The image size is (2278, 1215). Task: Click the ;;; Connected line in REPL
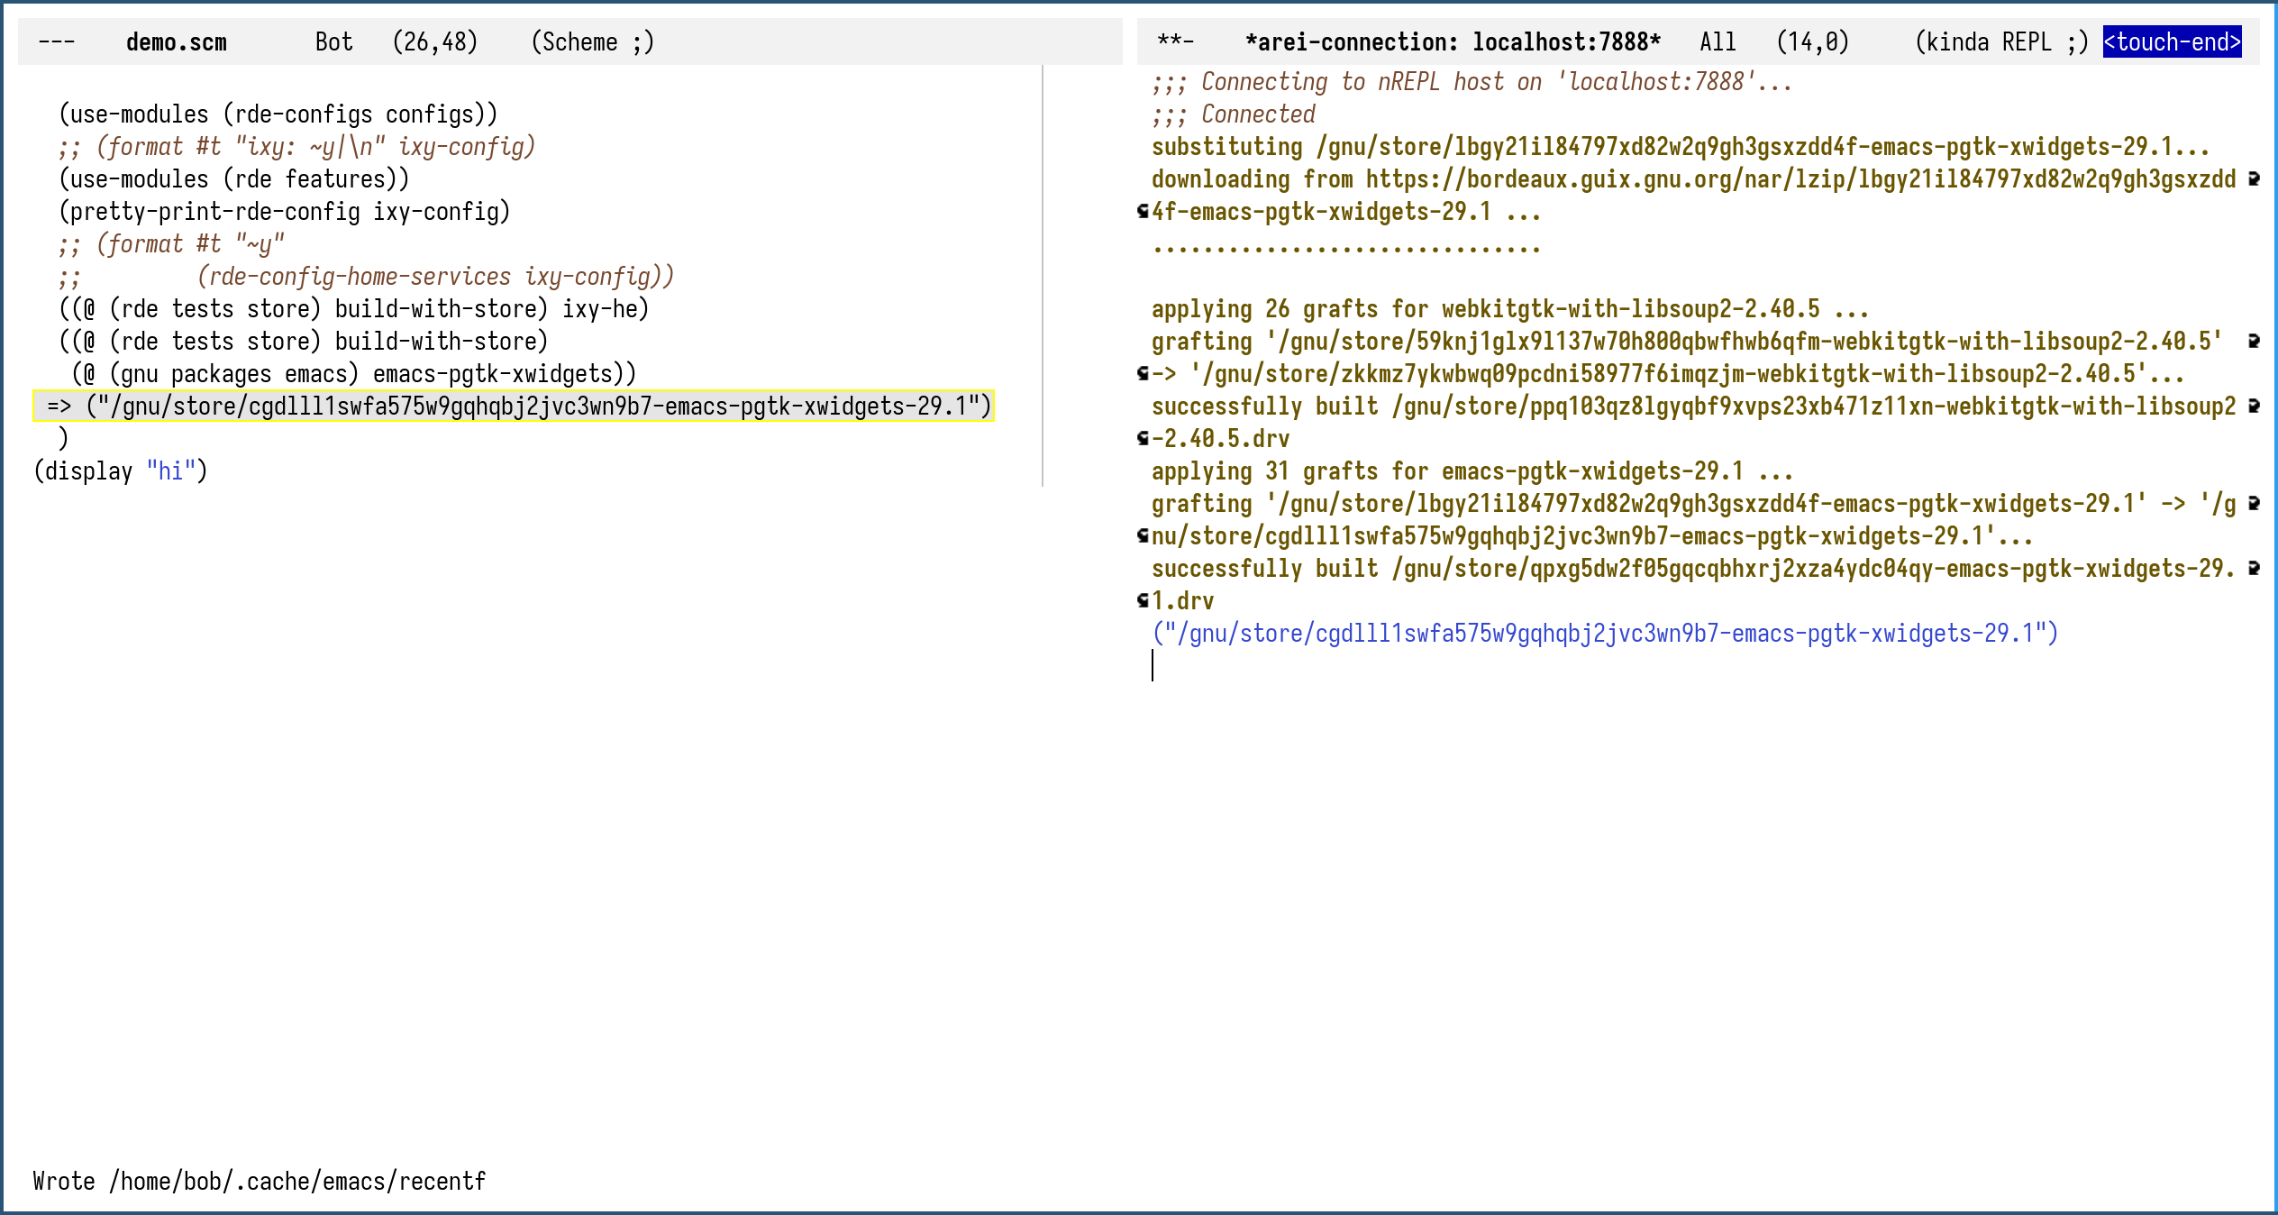pyautogui.click(x=1234, y=114)
